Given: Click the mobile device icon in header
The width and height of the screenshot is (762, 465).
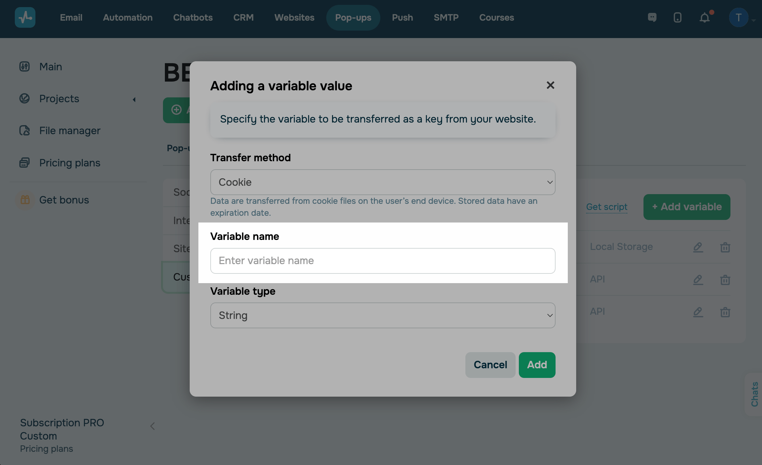Looking at the screenshot, I should tap(678, 17).
